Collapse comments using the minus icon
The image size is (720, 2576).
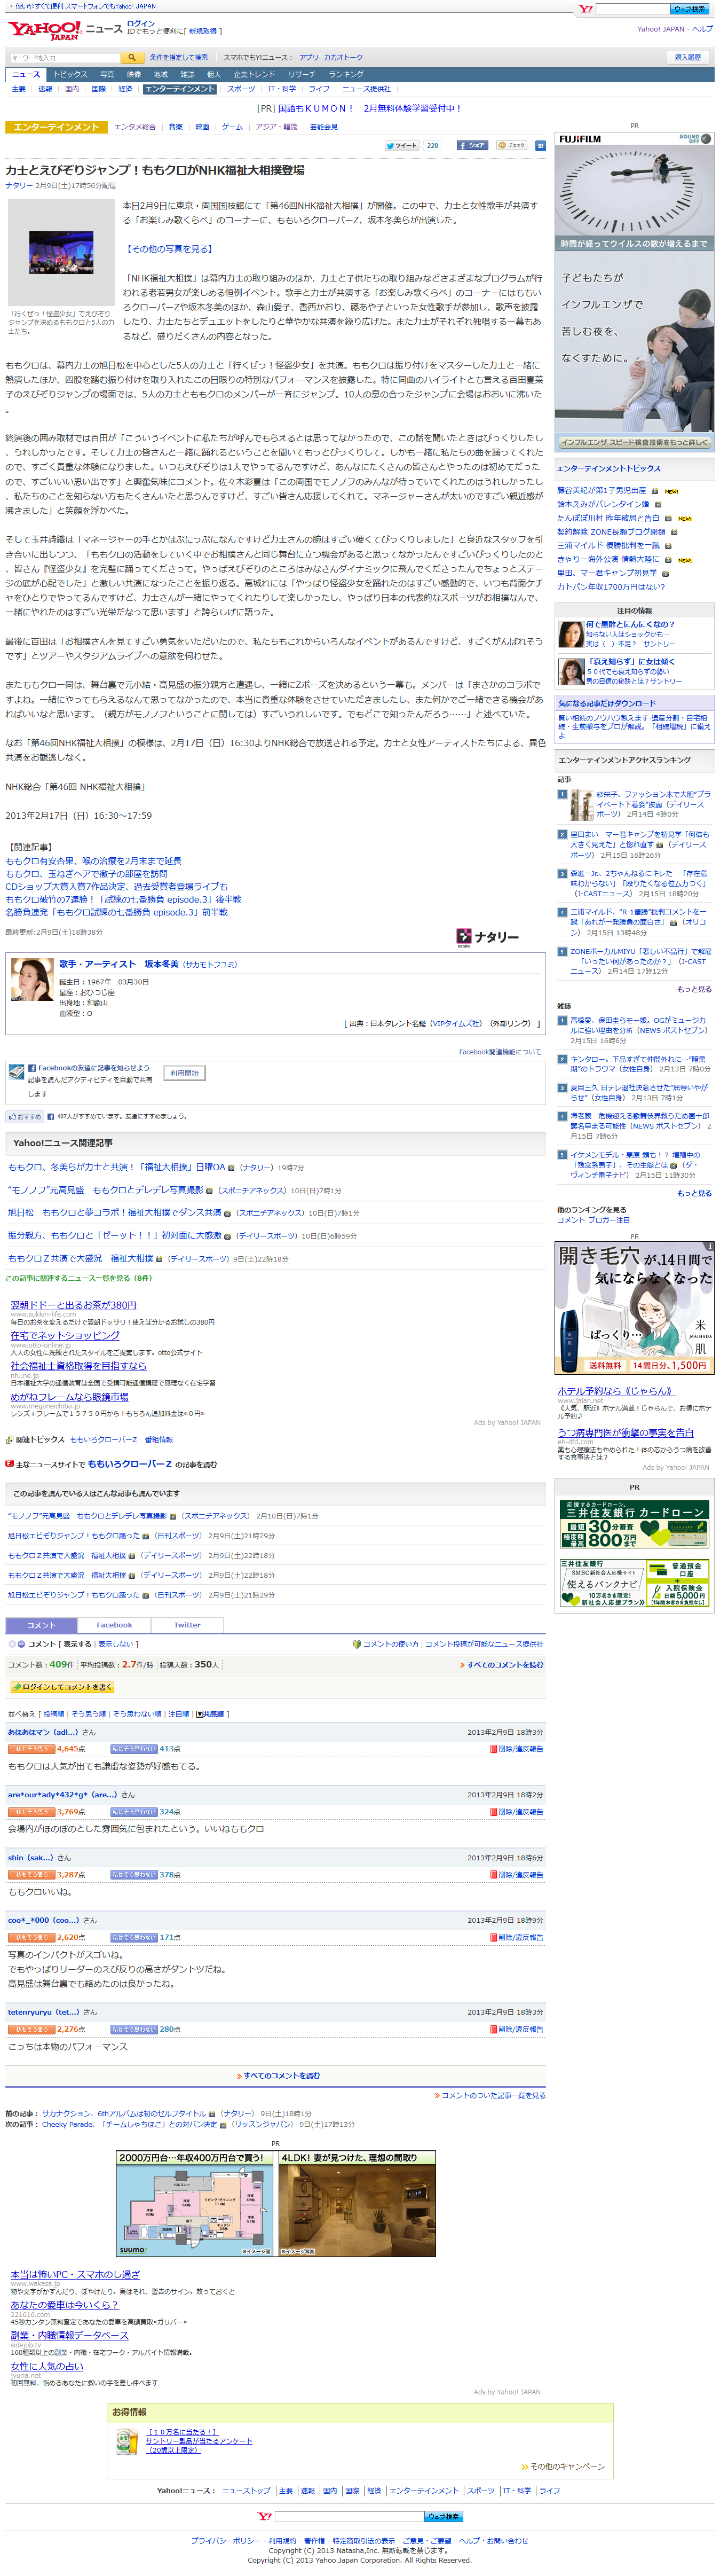click(20, 1644)
